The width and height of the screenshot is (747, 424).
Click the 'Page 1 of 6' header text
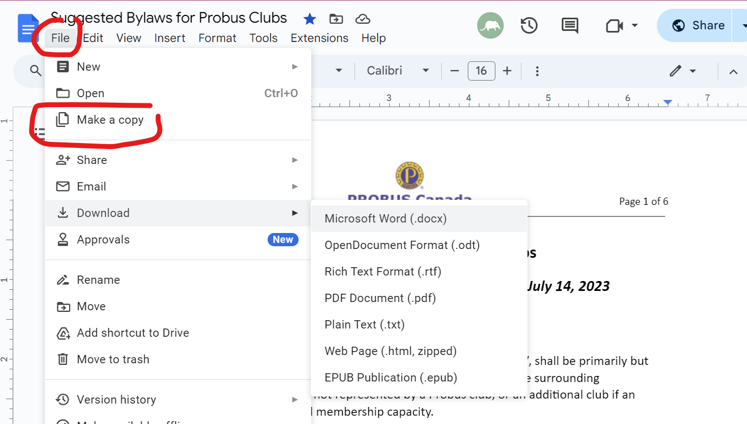(x=644, y=202)
